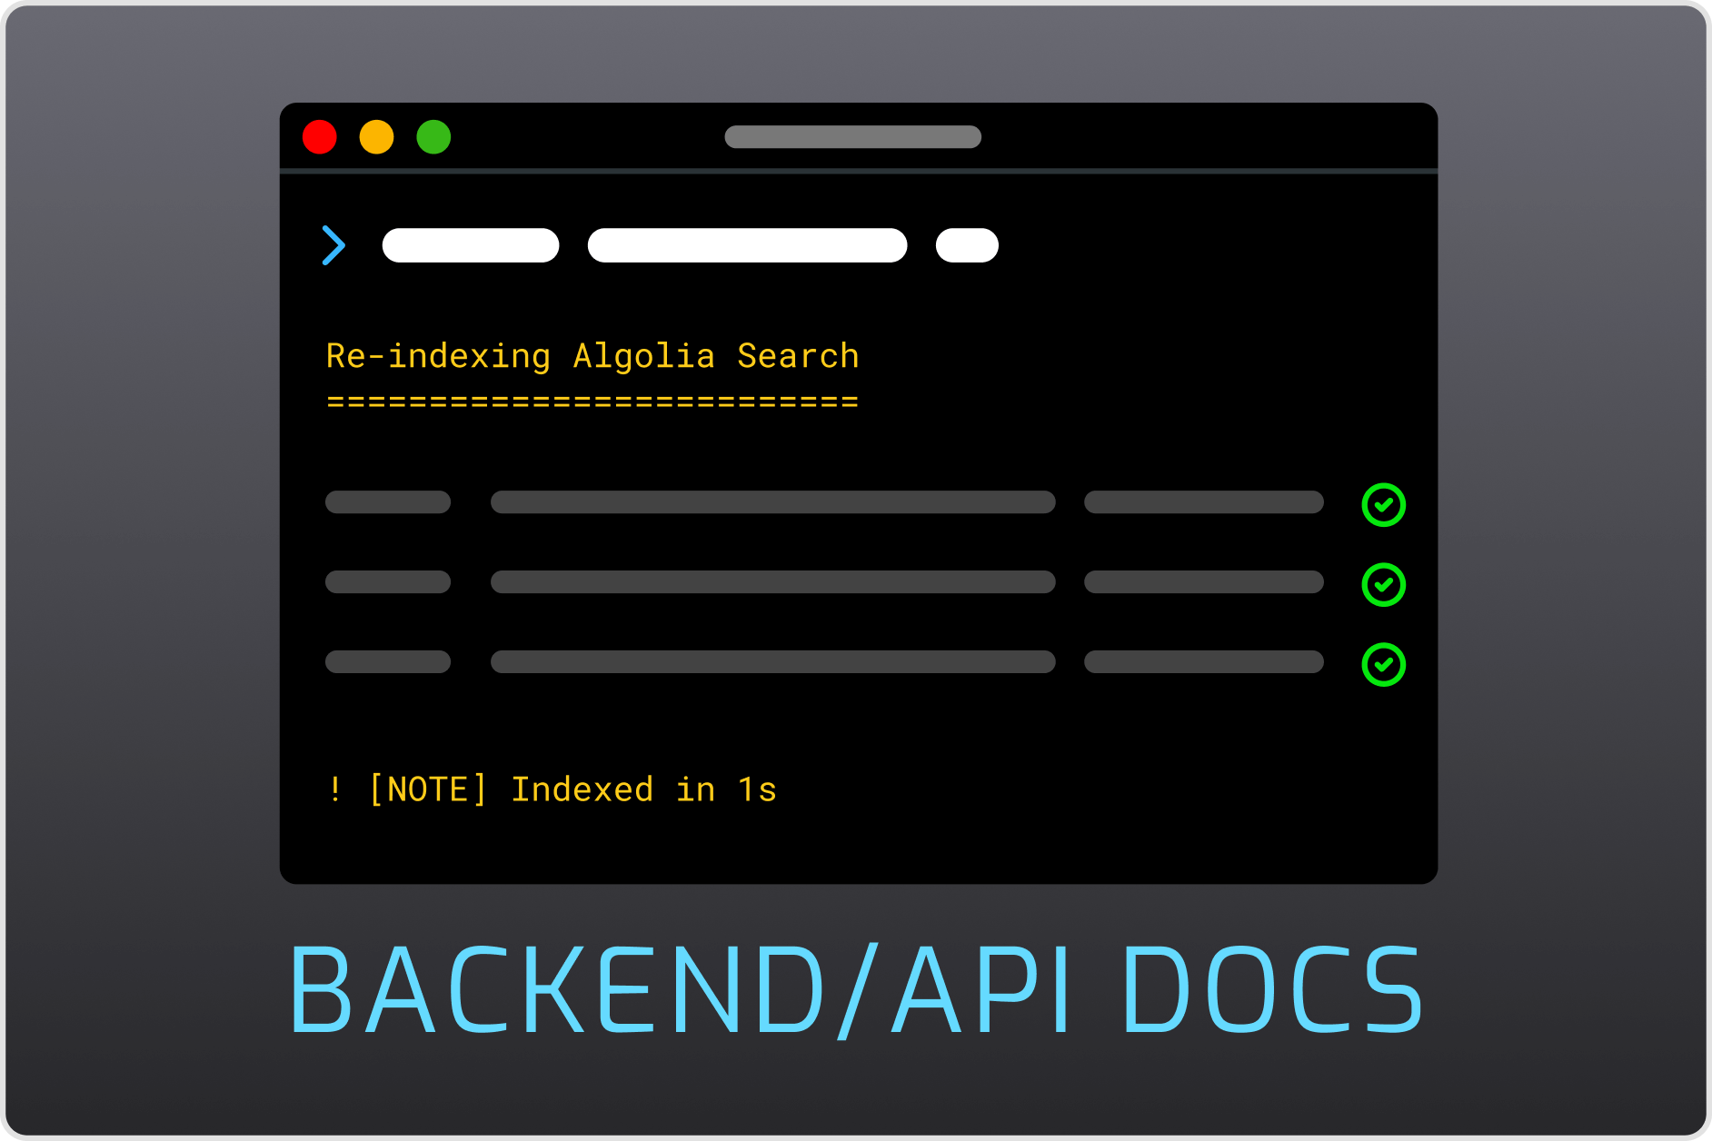Click the green checkmark icon in second row
This screenshot has height=1141, width=1712.
(x=1383, y=585)
